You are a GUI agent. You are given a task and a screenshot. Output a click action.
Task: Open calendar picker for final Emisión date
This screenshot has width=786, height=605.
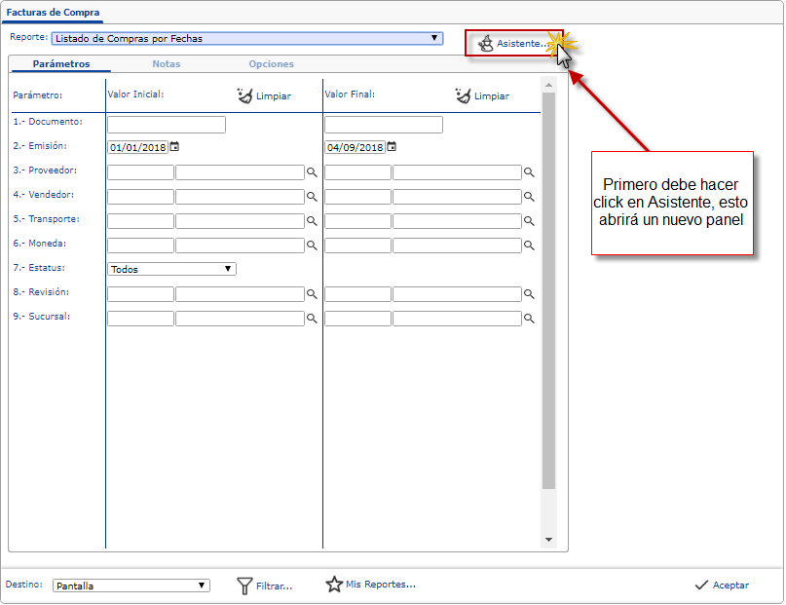click(392, 147)
